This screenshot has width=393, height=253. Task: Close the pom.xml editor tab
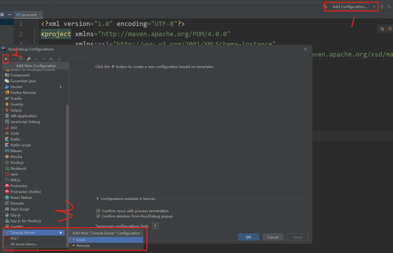[x=40, y=15]
